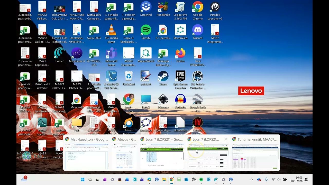Close the hovered Juuri 7 (LOPS21) preview

[x=225, y=139]
